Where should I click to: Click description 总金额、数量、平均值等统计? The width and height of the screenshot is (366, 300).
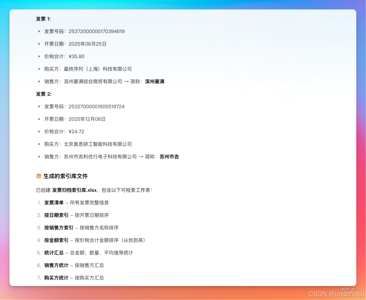point(102,253)
